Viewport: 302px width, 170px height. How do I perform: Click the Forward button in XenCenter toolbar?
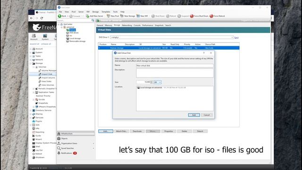(75, 16)
